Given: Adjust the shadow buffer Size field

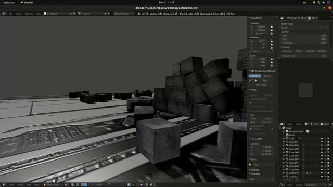Looking at the screenshot, I should pyautogui.click(x=304, y=36).
